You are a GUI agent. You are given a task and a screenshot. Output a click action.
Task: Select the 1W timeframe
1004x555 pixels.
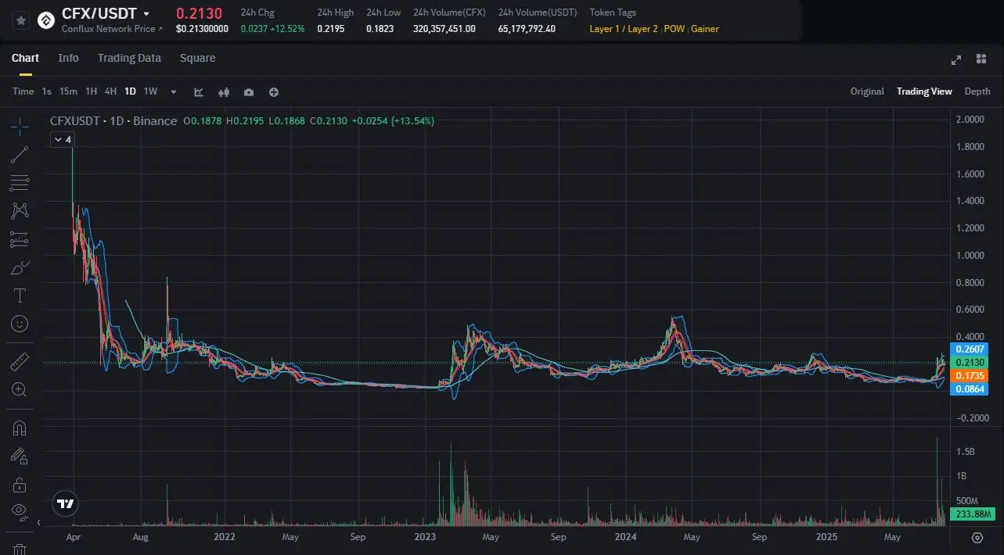[x=150, y=91]
